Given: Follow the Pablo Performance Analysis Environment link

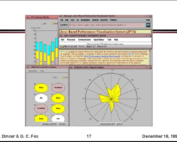Looking at the screenshot, I should 102,56.
